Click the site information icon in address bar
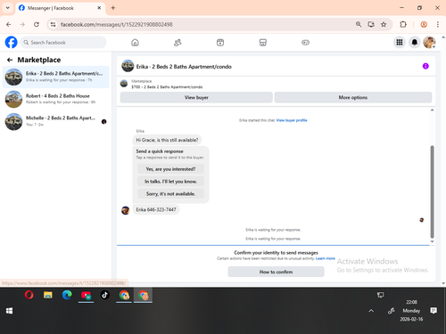The image size is (446, 334). (53, 24)
